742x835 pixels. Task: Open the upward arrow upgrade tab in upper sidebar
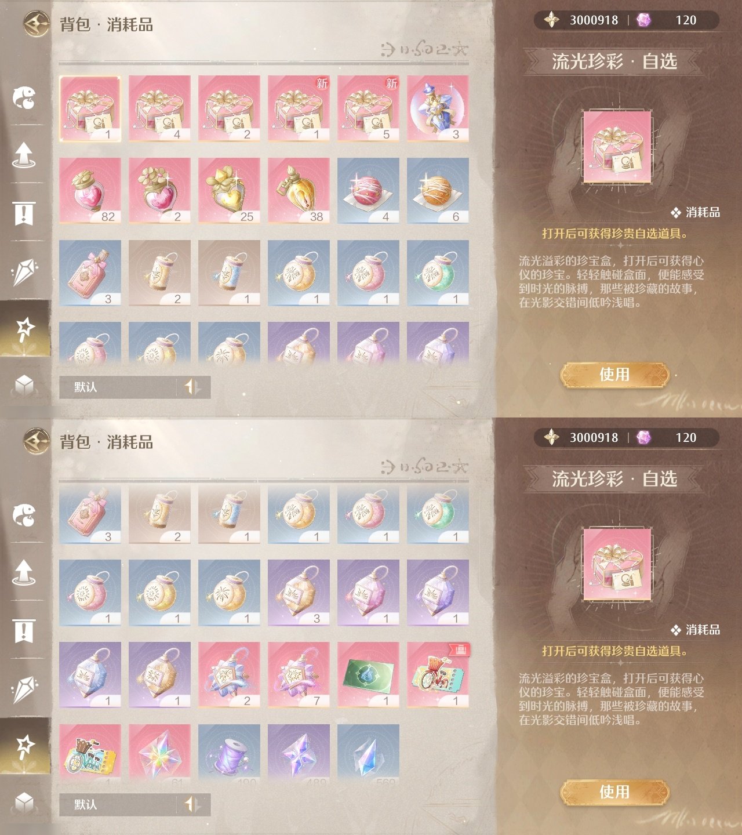(24, 155)
